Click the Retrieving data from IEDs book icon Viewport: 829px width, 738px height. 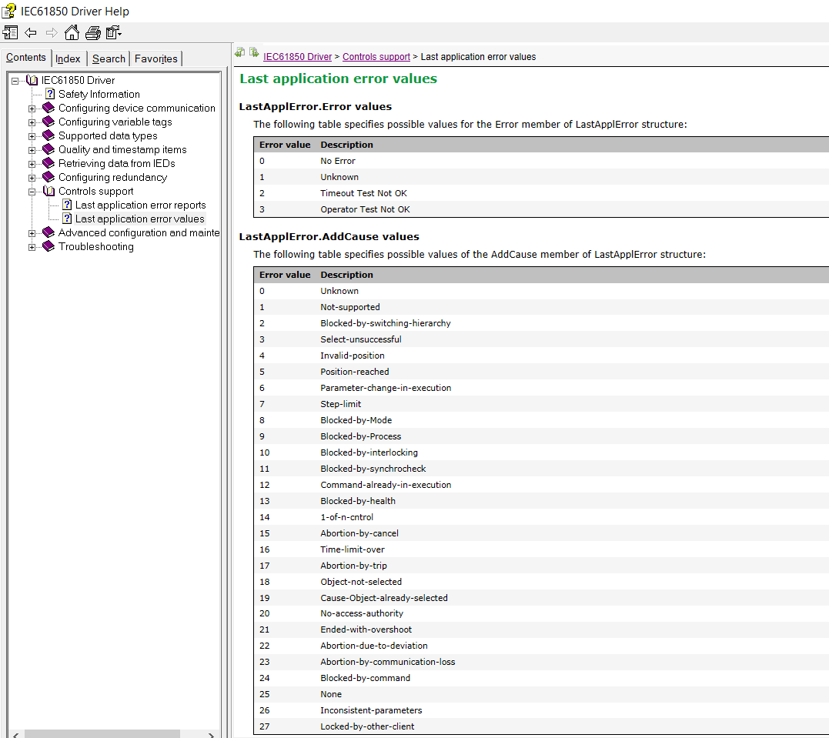[x=48, y=163]
